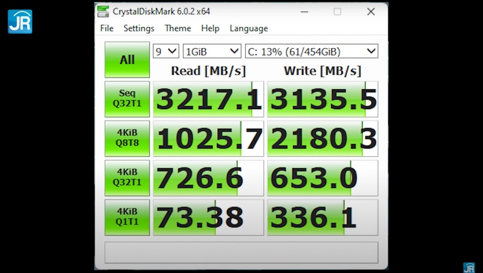Open the Settings menu
Screen dimensions: 483x273
[139, 28]
